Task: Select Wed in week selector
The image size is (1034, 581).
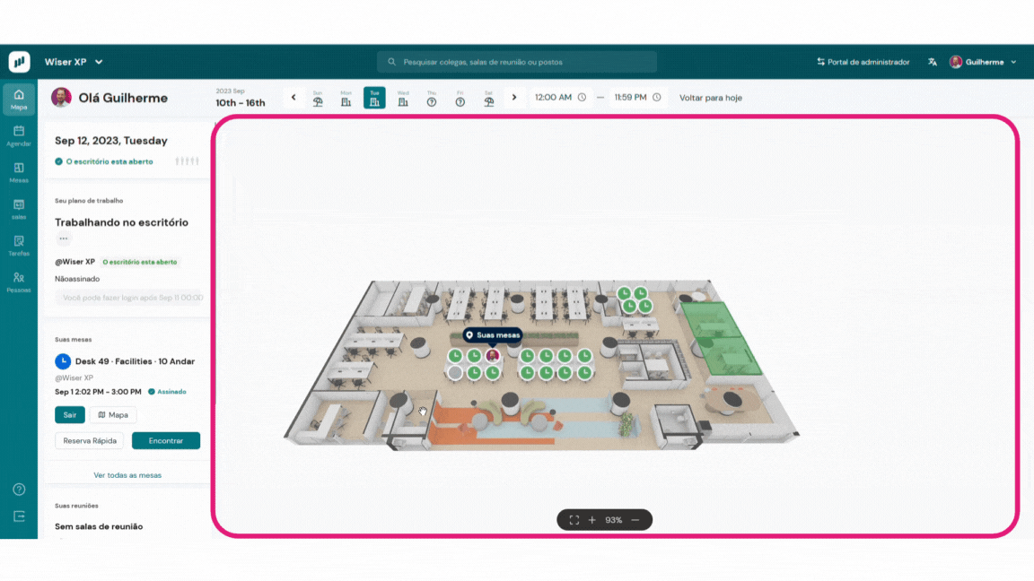Action: pyautogui.click(x=403, y=98)
